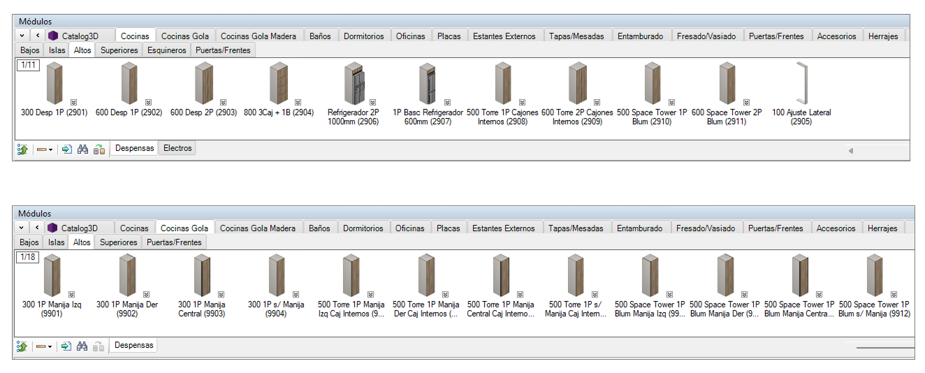
Task: Click the purple Catalog3D cube icon in lower panel
Action: [52, 228]
